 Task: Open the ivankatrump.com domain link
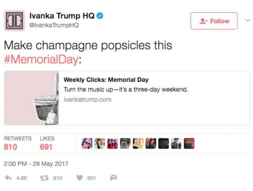tap(88, 100)
